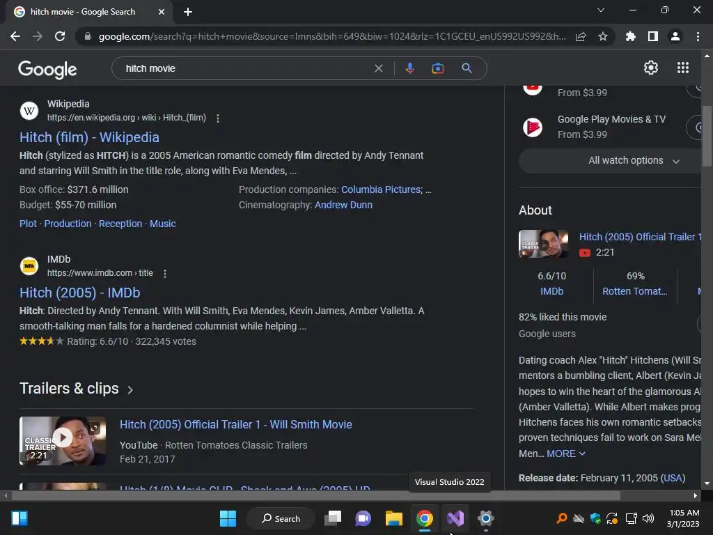
Task: Open Hitch Official Trailer 1 Will Smith link
Action: 235,424
